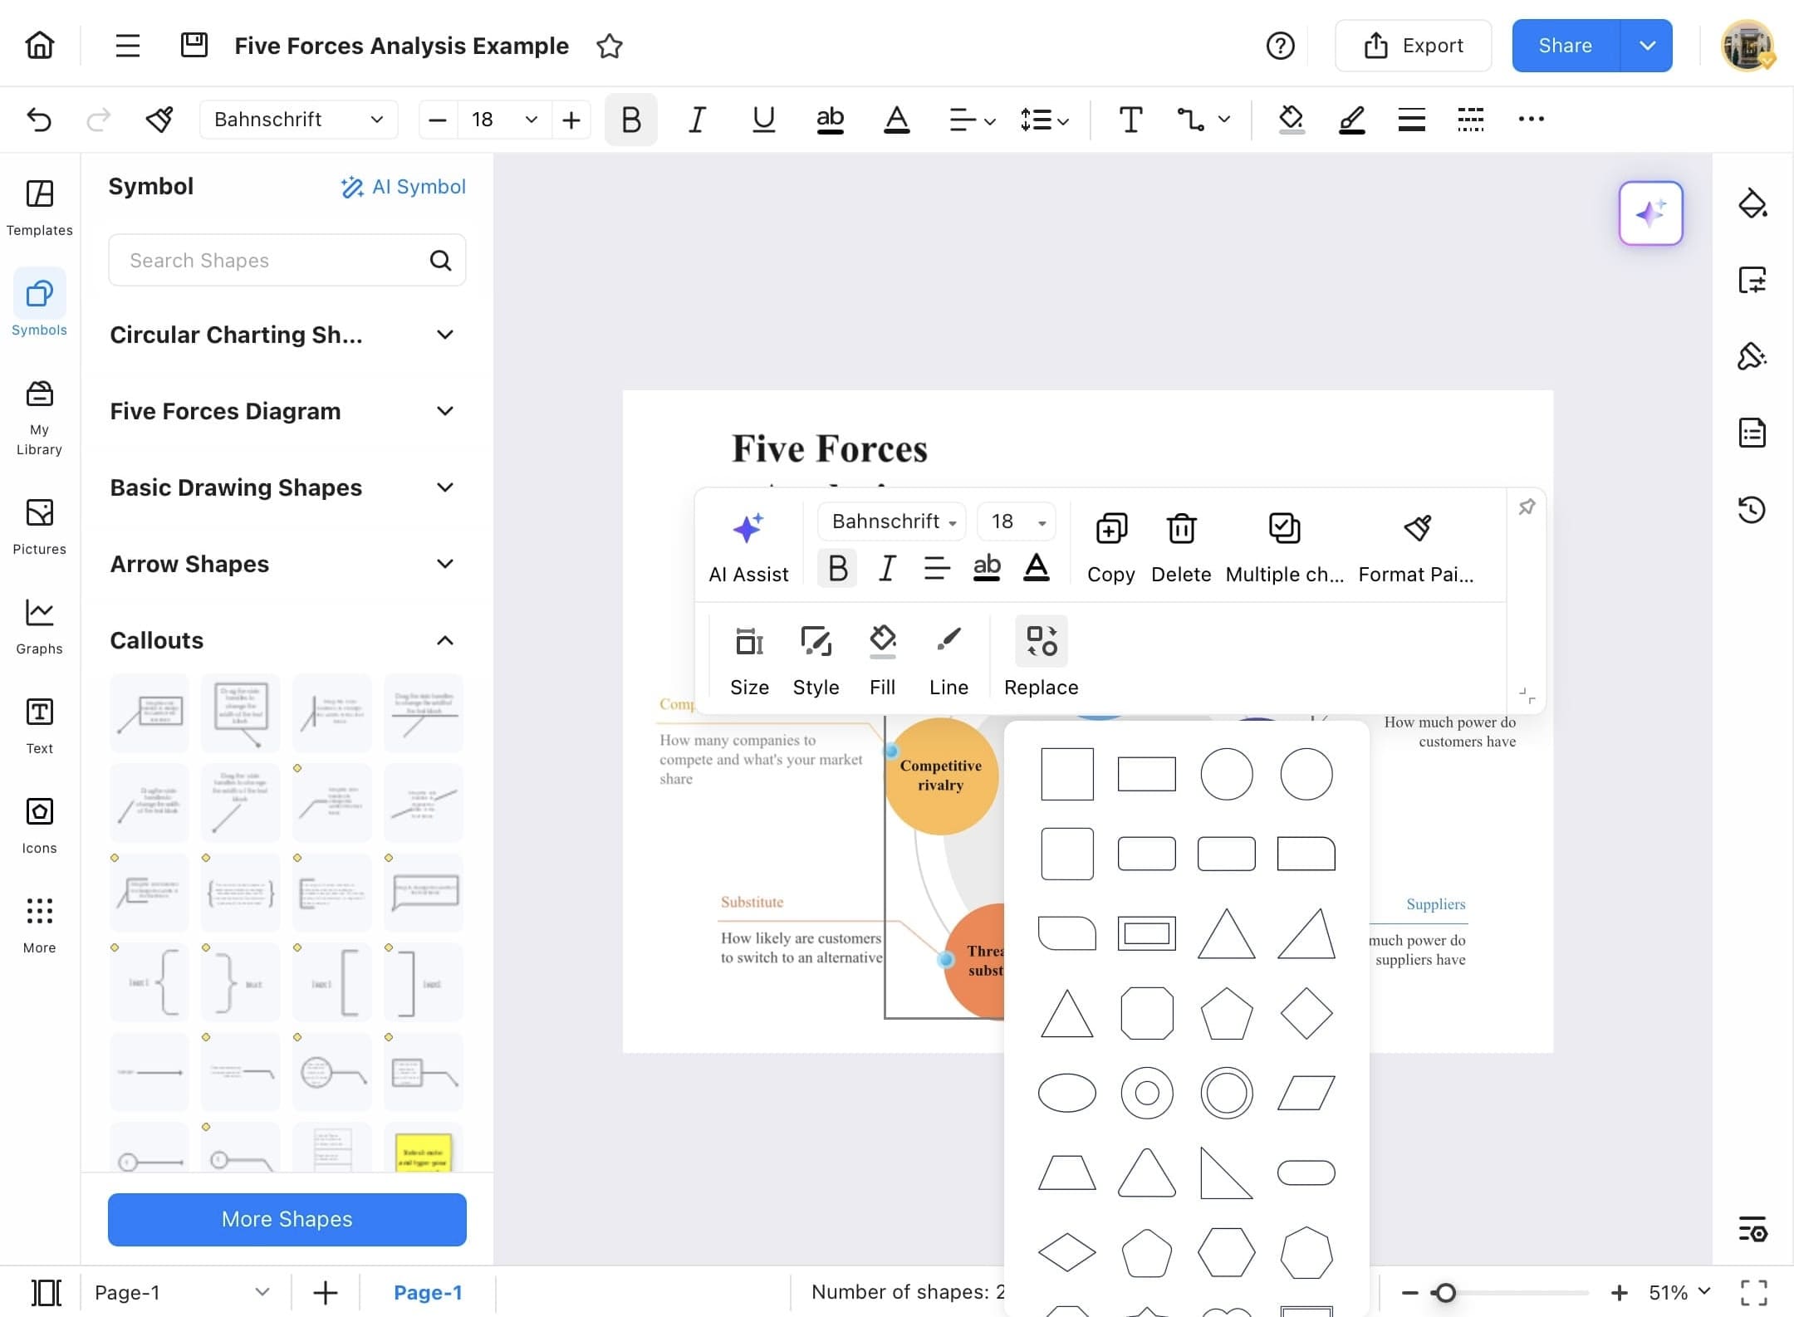Open AI Assist in the floating toolbar
Screen dimensions: 1794x1317
(747, 544)
